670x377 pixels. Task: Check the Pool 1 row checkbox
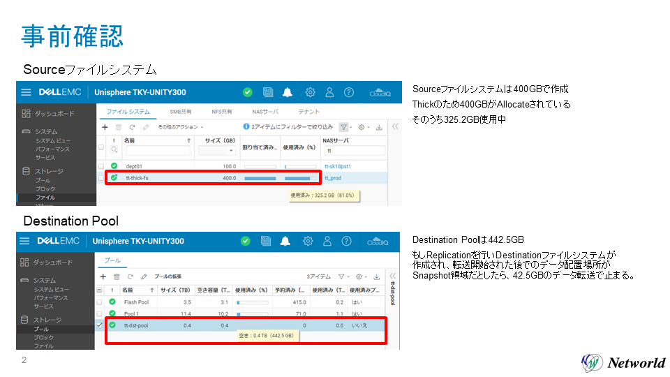[100, 313]
